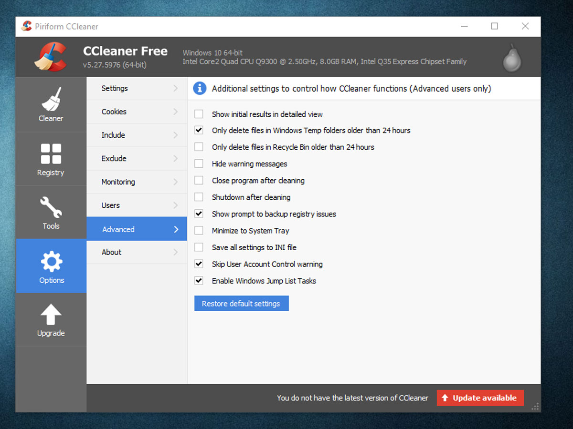This screenshot has height=429, width=573.
Task: Click the blue info icon
Action: [200, 88]
